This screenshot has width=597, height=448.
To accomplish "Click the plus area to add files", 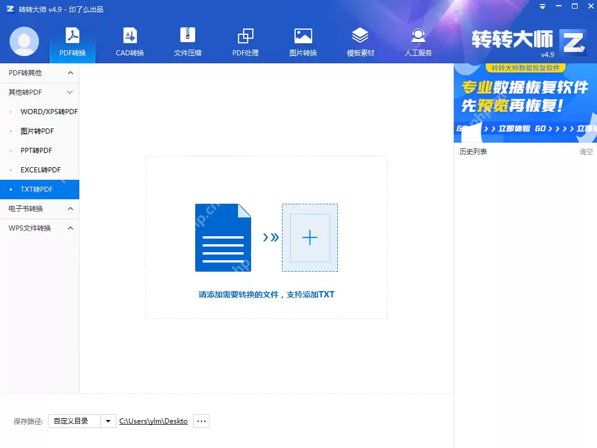I will 310,237.
